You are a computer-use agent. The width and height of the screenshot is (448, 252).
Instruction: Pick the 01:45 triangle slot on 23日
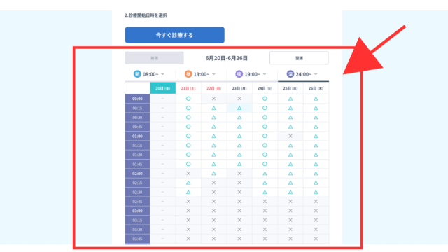(239, 164)
